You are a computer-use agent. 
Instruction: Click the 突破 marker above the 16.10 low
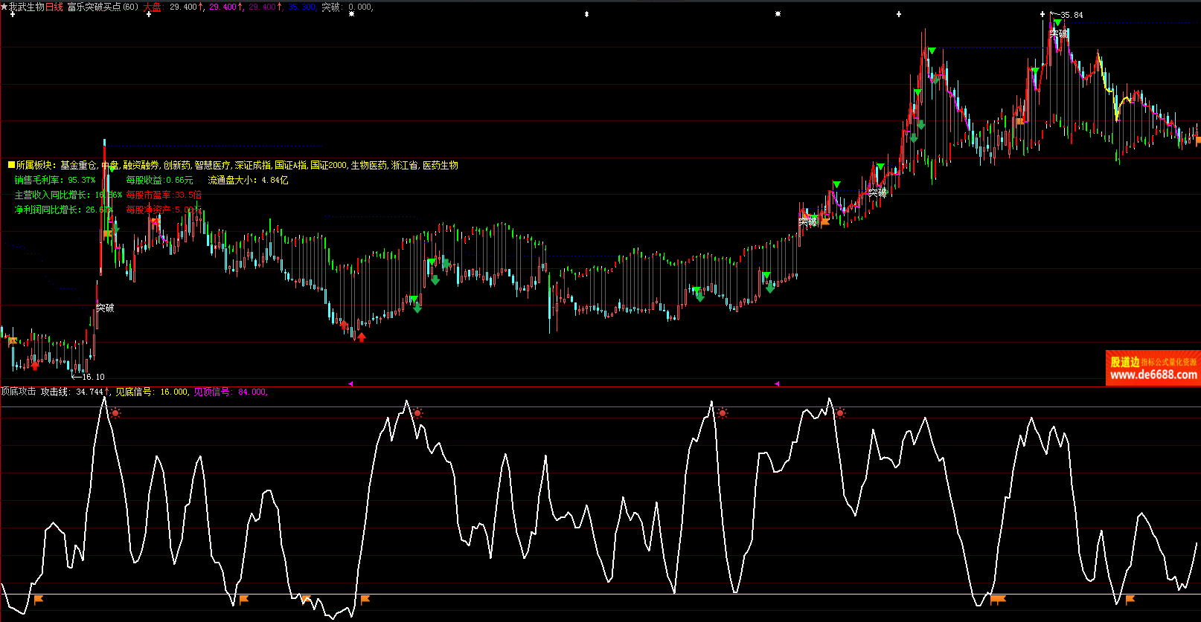(105, 308)
